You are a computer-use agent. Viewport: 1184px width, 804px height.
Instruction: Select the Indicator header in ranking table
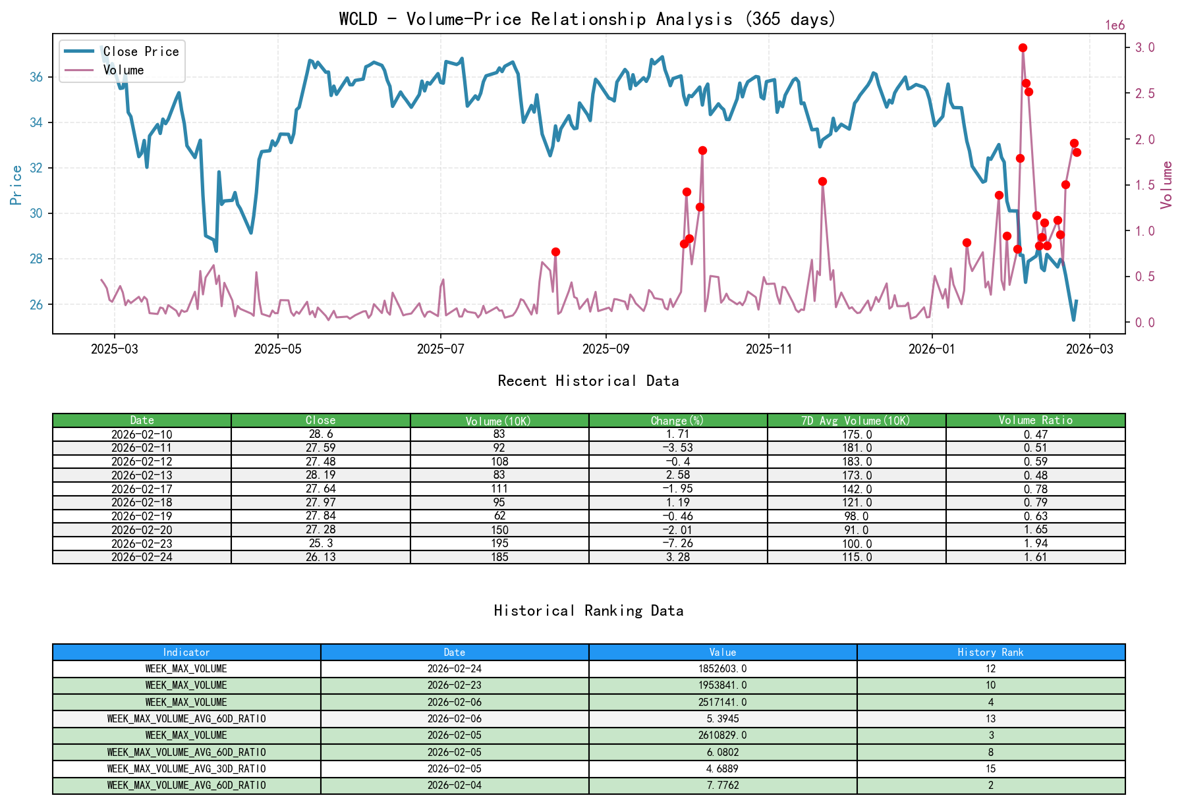[186, 653]
